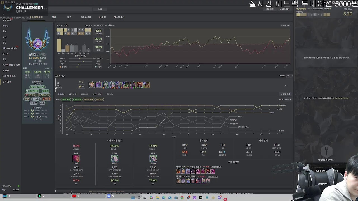Click the top header 링크 복사 button
Viewport: 358px width, 201px height.
click(x=284, y=9)
